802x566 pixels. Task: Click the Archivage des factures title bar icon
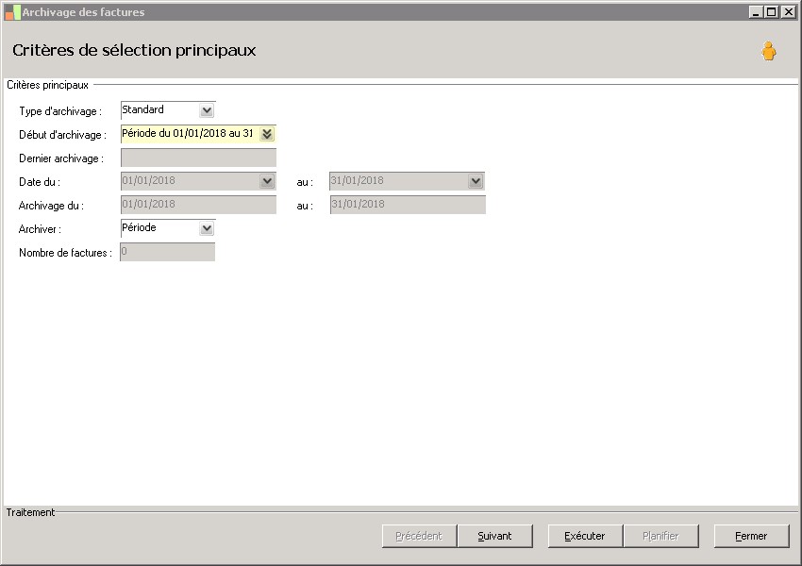pos(12,12)
